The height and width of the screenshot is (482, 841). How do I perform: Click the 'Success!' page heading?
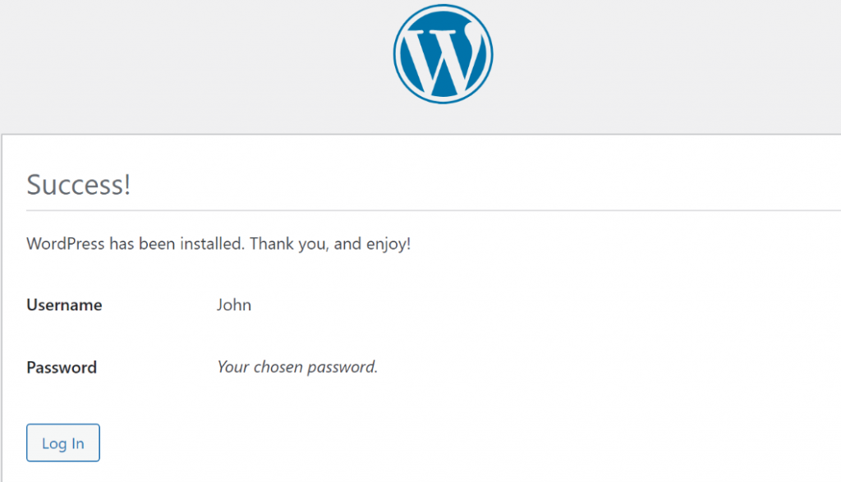point(78,184)
